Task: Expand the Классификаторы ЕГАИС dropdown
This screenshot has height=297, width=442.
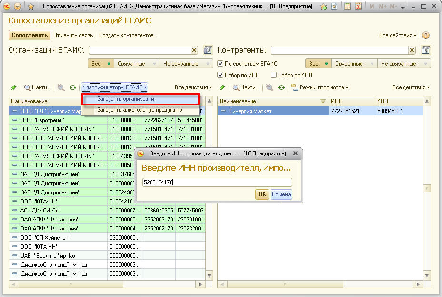Action: 114,87
